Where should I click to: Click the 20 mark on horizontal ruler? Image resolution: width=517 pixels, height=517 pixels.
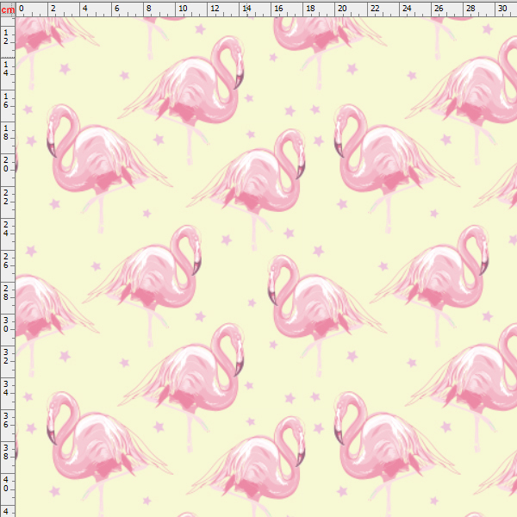click(342, 9)
